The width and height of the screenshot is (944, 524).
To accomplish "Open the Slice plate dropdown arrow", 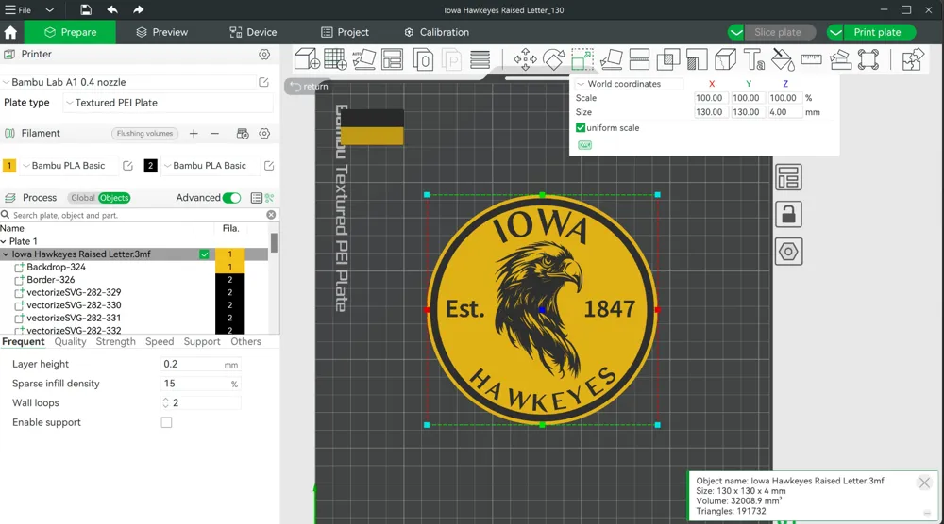I will (736, 32).
